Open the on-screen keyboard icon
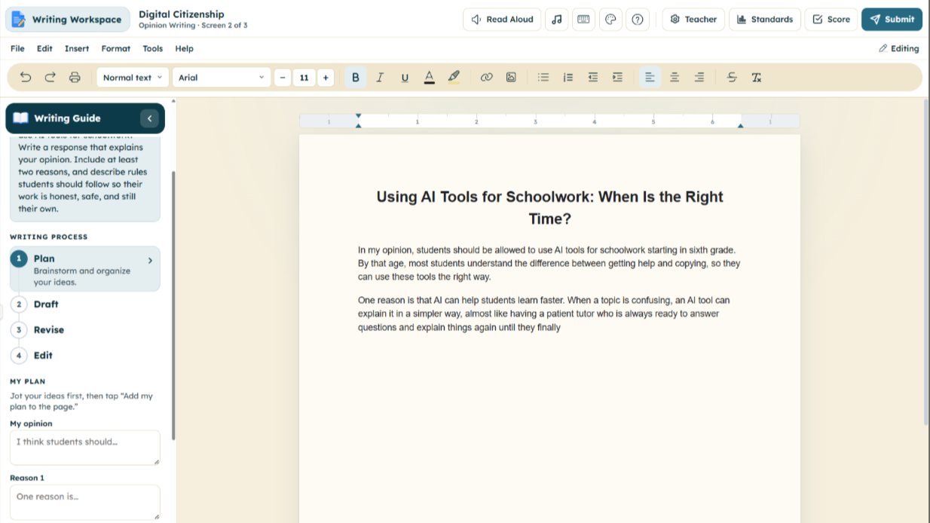The height and width of the screenshot is (523, 930). coord(583,20)
